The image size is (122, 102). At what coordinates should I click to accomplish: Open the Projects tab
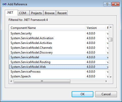[36, 13]
